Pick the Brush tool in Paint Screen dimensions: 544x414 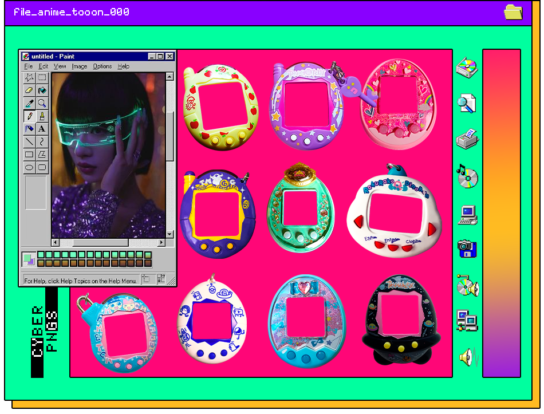[x=42, y=116]
